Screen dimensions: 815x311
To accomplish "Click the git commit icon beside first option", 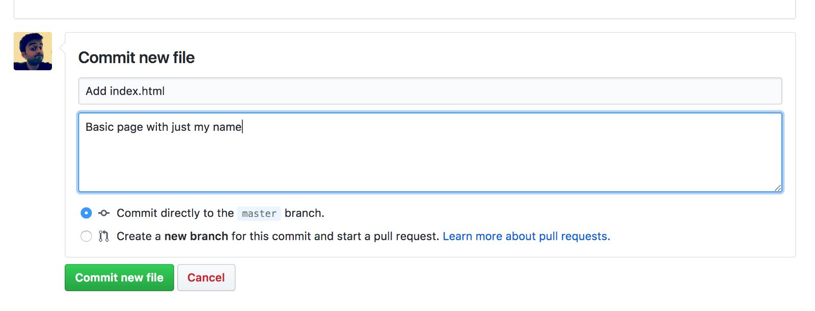I will click(104, 213).
